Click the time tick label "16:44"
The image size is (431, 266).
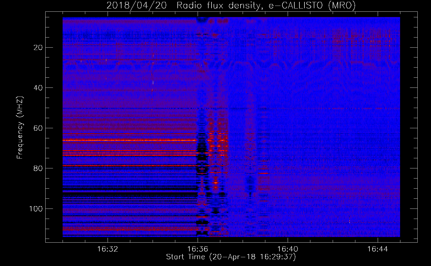click(378, 249)
